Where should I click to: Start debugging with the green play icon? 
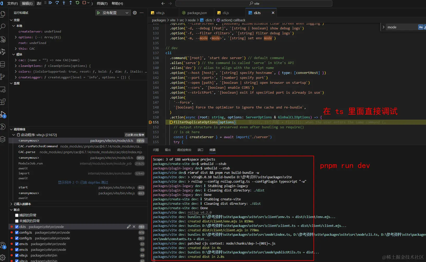pyautogui.click(x=98, y=13)
